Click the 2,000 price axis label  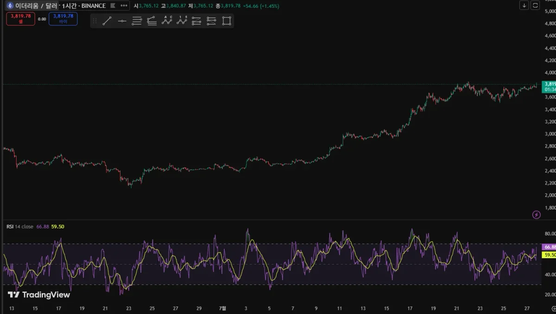550,195
